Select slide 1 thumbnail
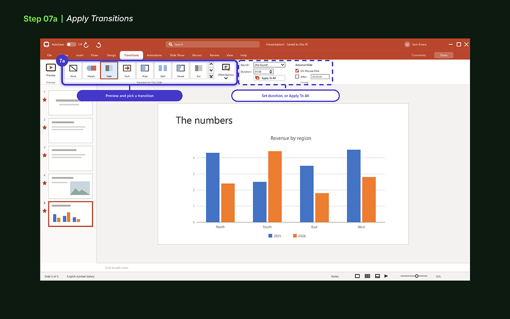Screen dimensions: 510x319 (x=71, y=103)
